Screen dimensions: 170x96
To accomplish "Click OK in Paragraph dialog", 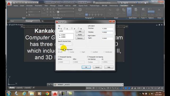I will coord(86,67).
